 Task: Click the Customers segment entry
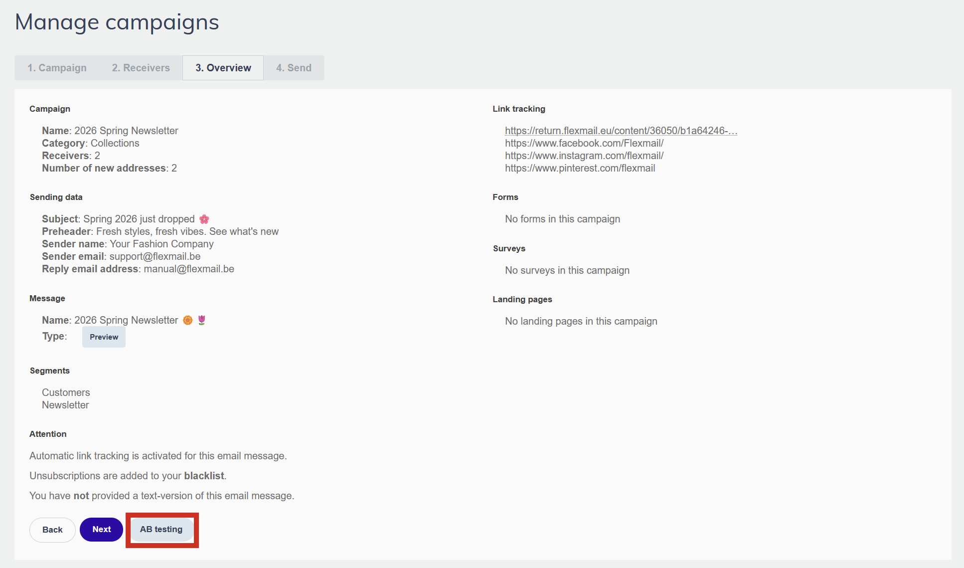click(66, 392)
